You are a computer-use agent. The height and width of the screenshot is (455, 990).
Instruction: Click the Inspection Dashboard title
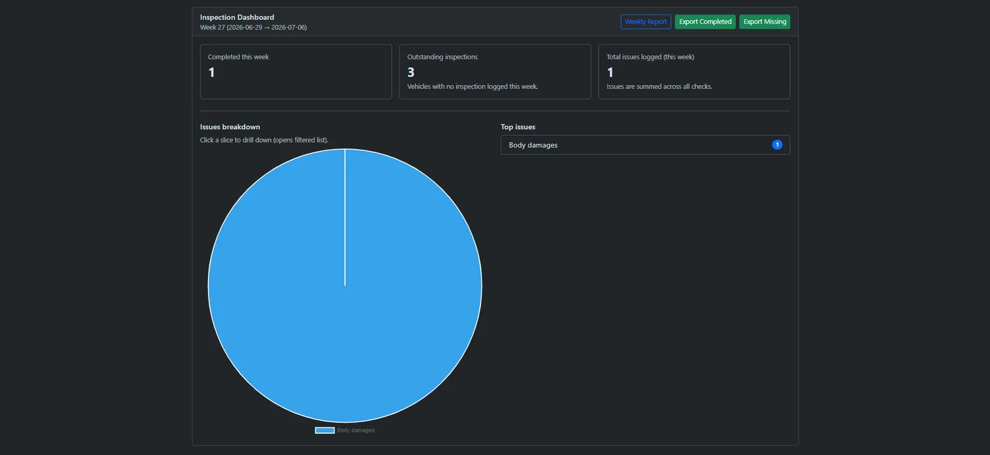[237, 17]
